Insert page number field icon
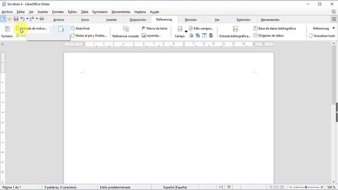Viewport: 338px width, 190px height. pyautogui.click(x=191, y=35)
